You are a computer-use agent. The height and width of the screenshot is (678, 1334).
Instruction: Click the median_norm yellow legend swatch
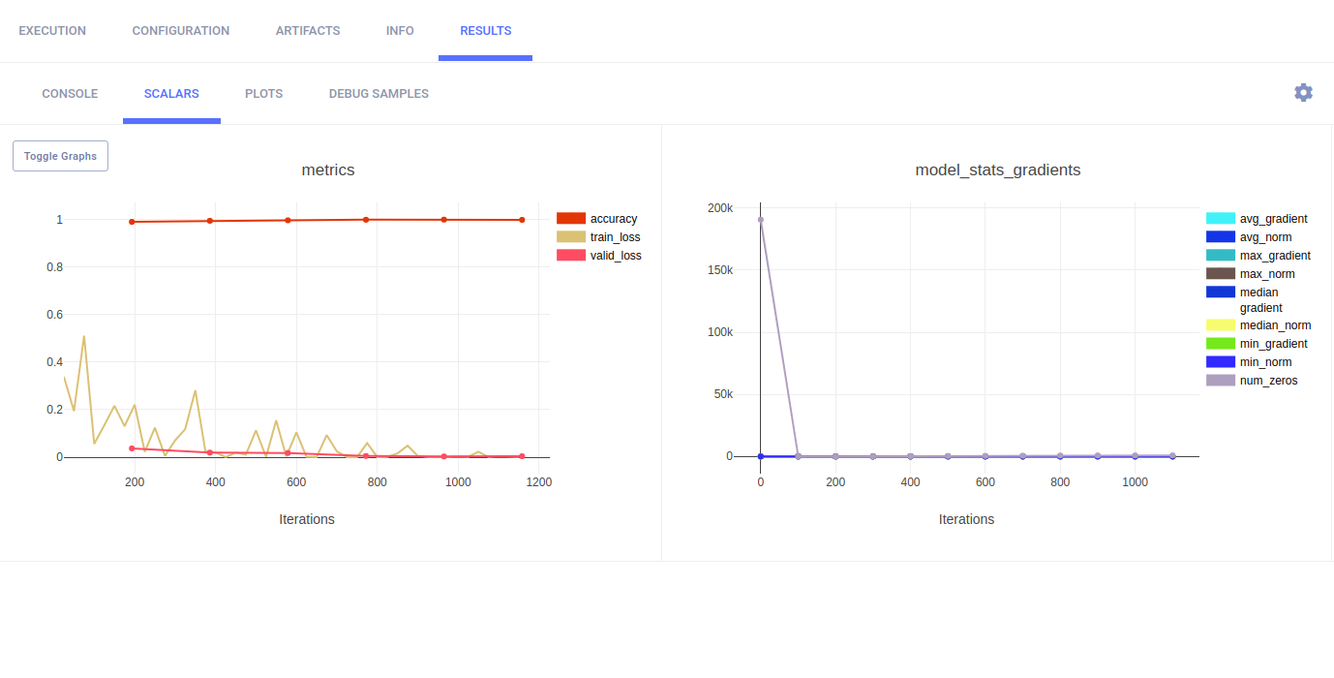tap(1220, 325)
